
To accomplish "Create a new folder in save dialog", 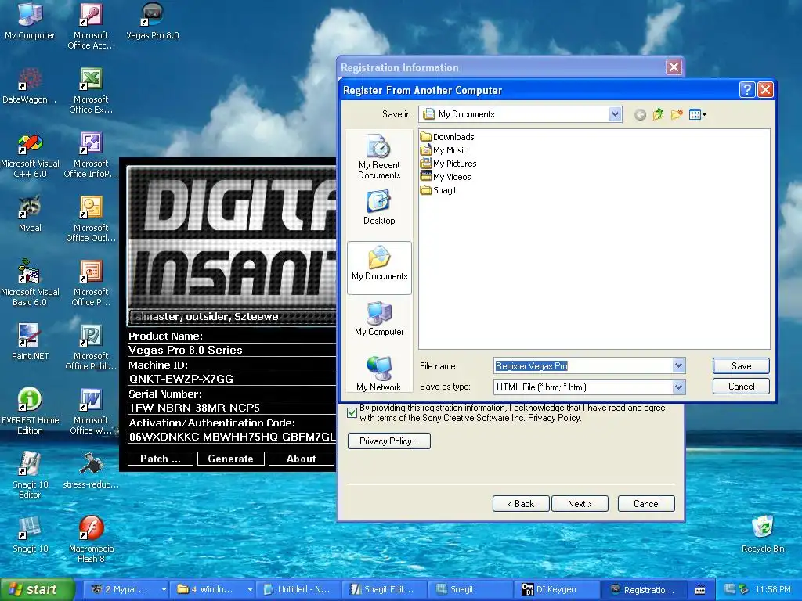I will [x=677, y=114].
